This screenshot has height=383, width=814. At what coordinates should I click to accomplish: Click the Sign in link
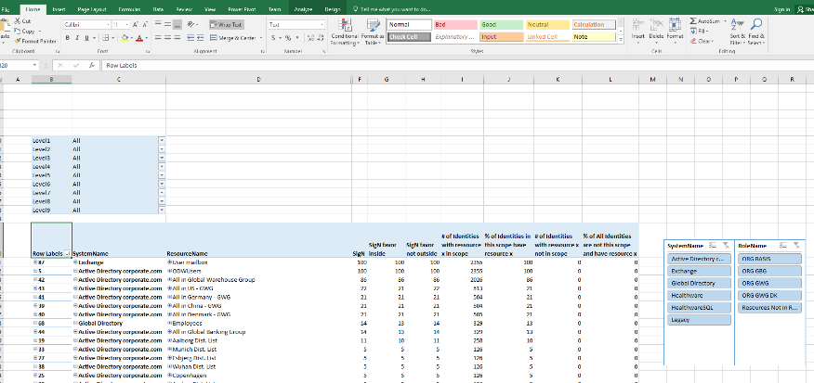click(781, 9)
